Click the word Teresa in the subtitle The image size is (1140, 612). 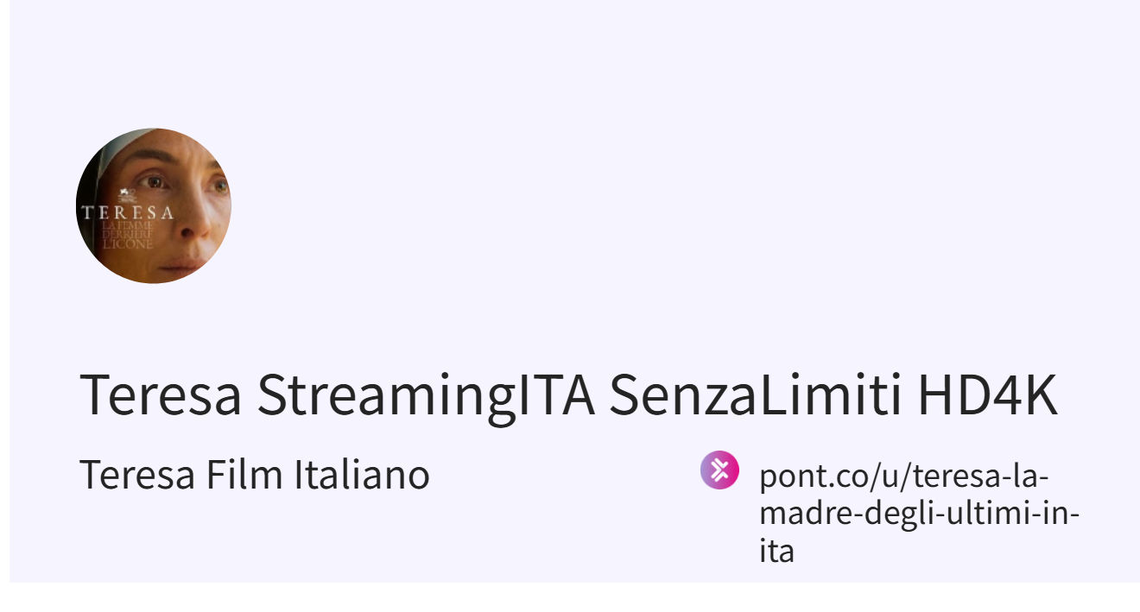(x=137, y=475)
